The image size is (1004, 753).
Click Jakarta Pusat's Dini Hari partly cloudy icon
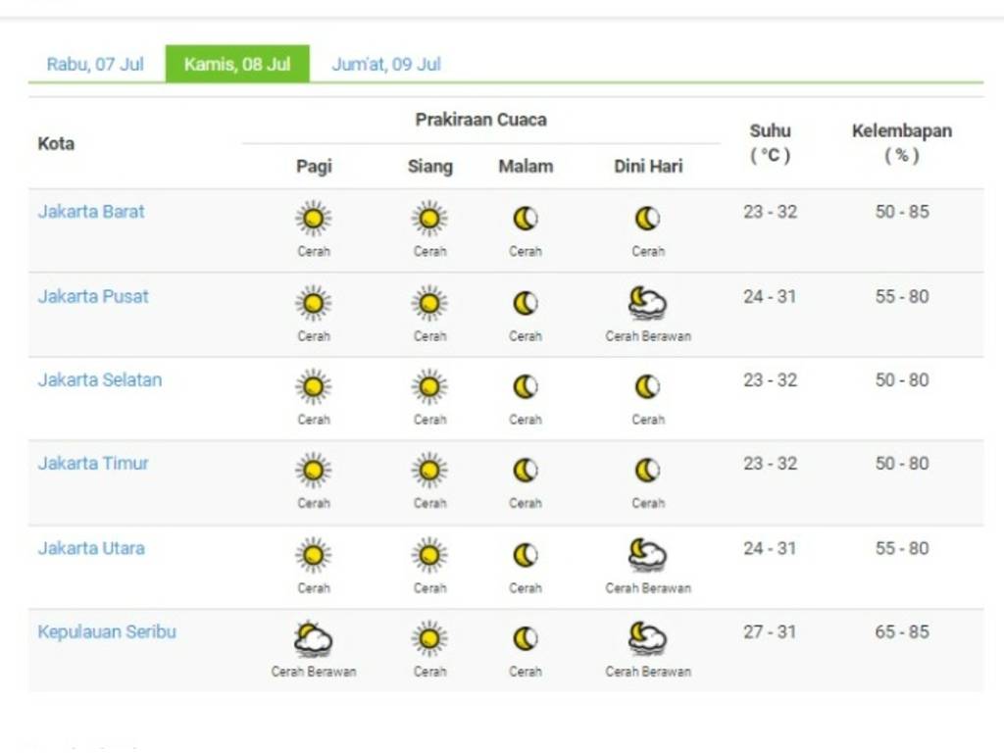(x=647, y=303)
